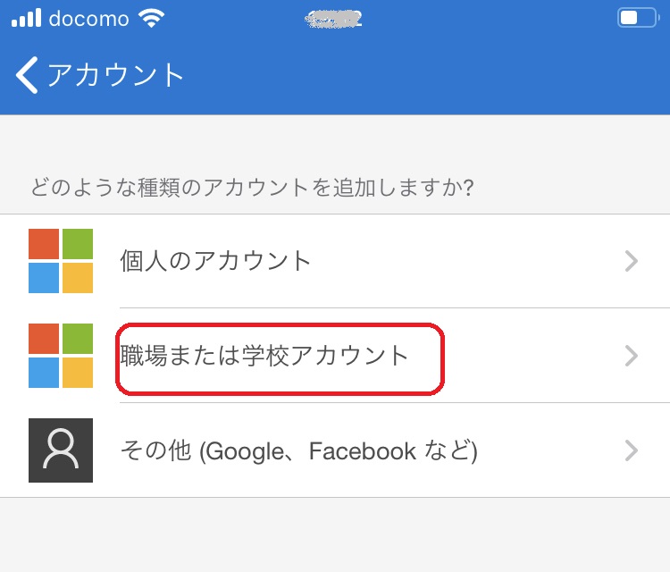Go back via the アカウント header label
The width and height of the screenshot is (670, 572).
115,75
